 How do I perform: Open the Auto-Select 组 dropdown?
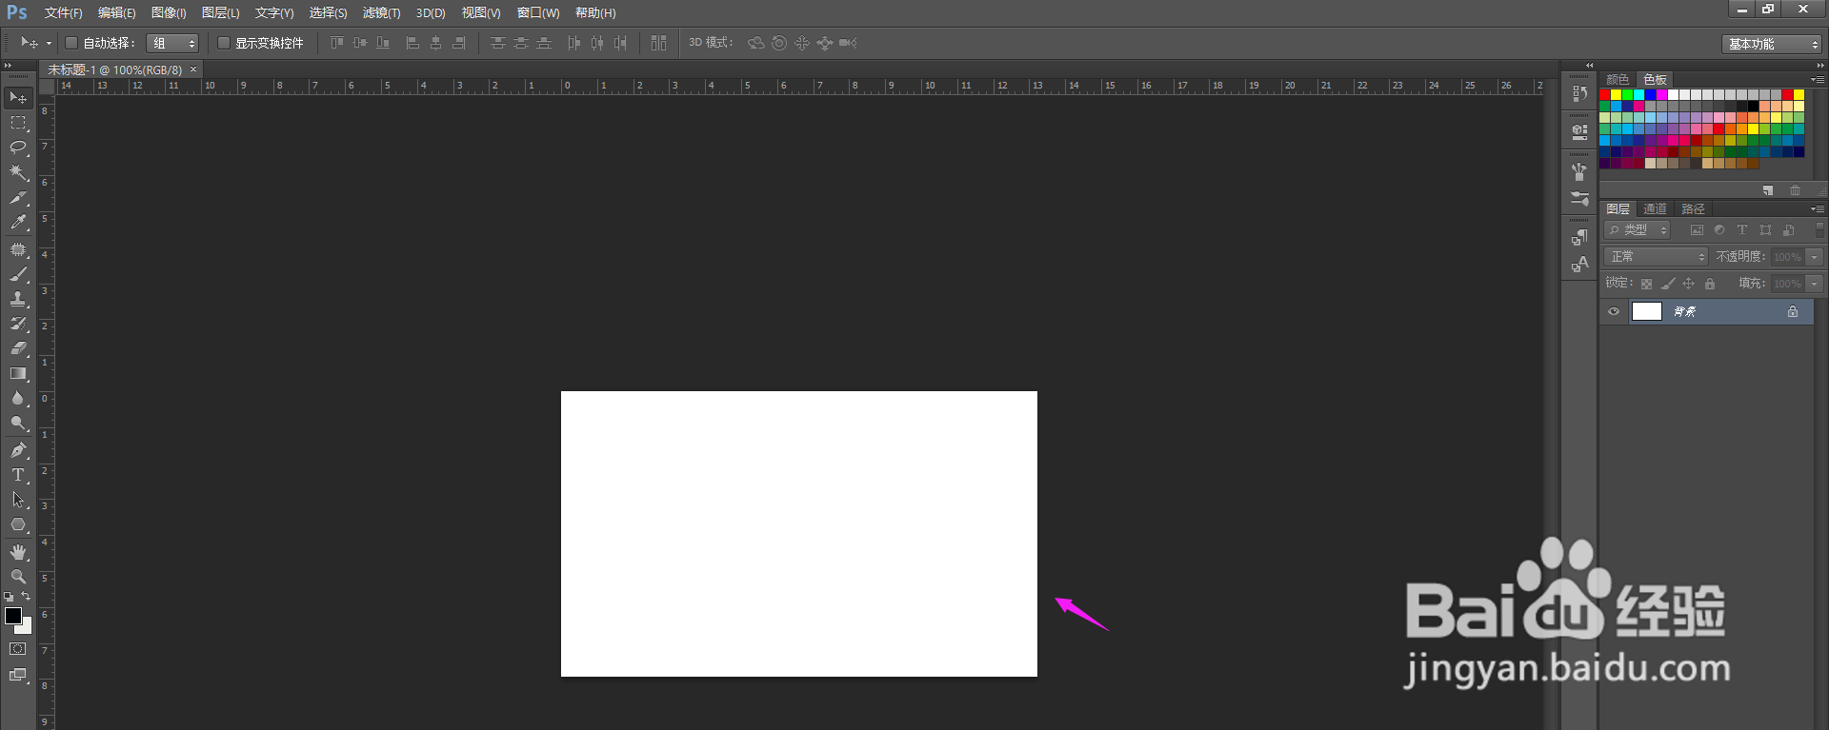172,43
